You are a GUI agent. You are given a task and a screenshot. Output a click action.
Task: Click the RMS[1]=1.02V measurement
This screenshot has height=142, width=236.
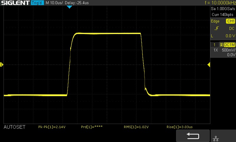[x=136, y=127]
